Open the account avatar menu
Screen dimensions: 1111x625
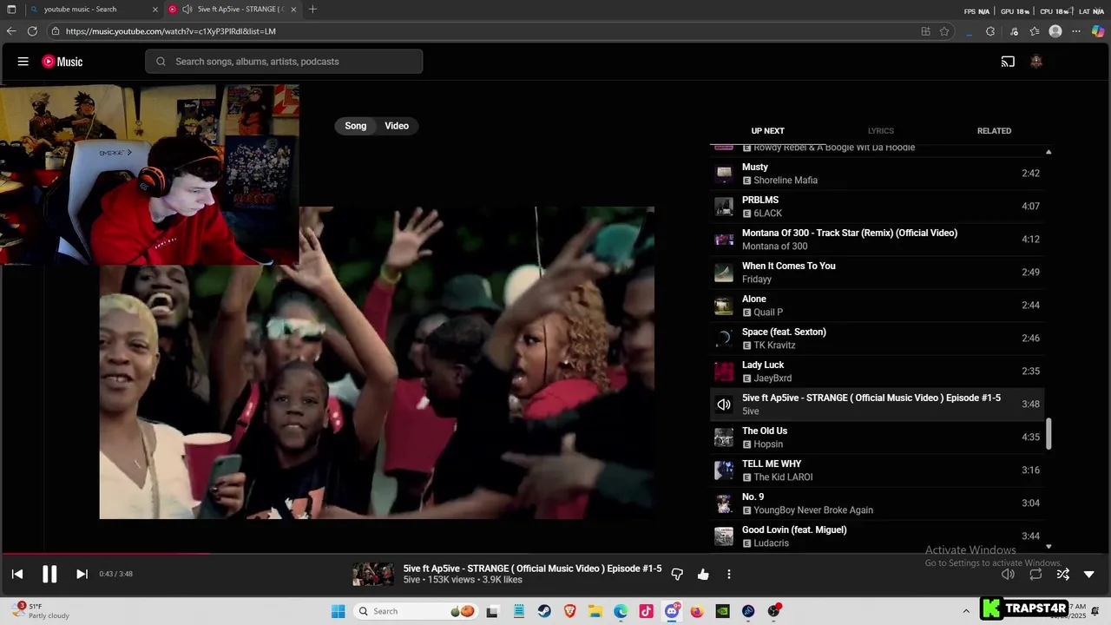(1035, 62)
